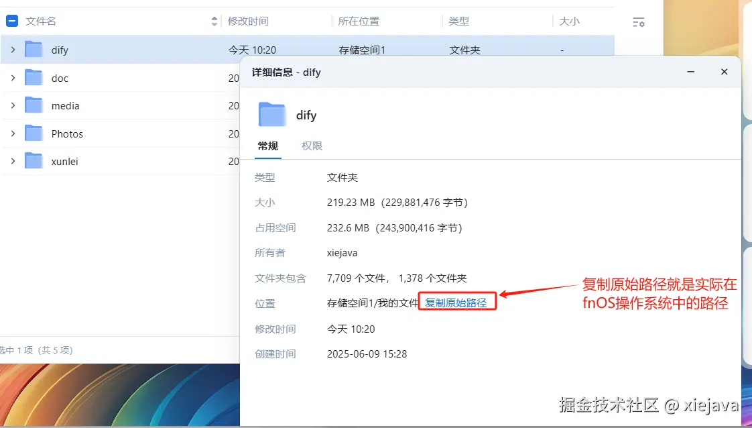This screenshot has height=428, width=752.
Task: Click the sort arrows beside 文件名
Action: point(214,21)
